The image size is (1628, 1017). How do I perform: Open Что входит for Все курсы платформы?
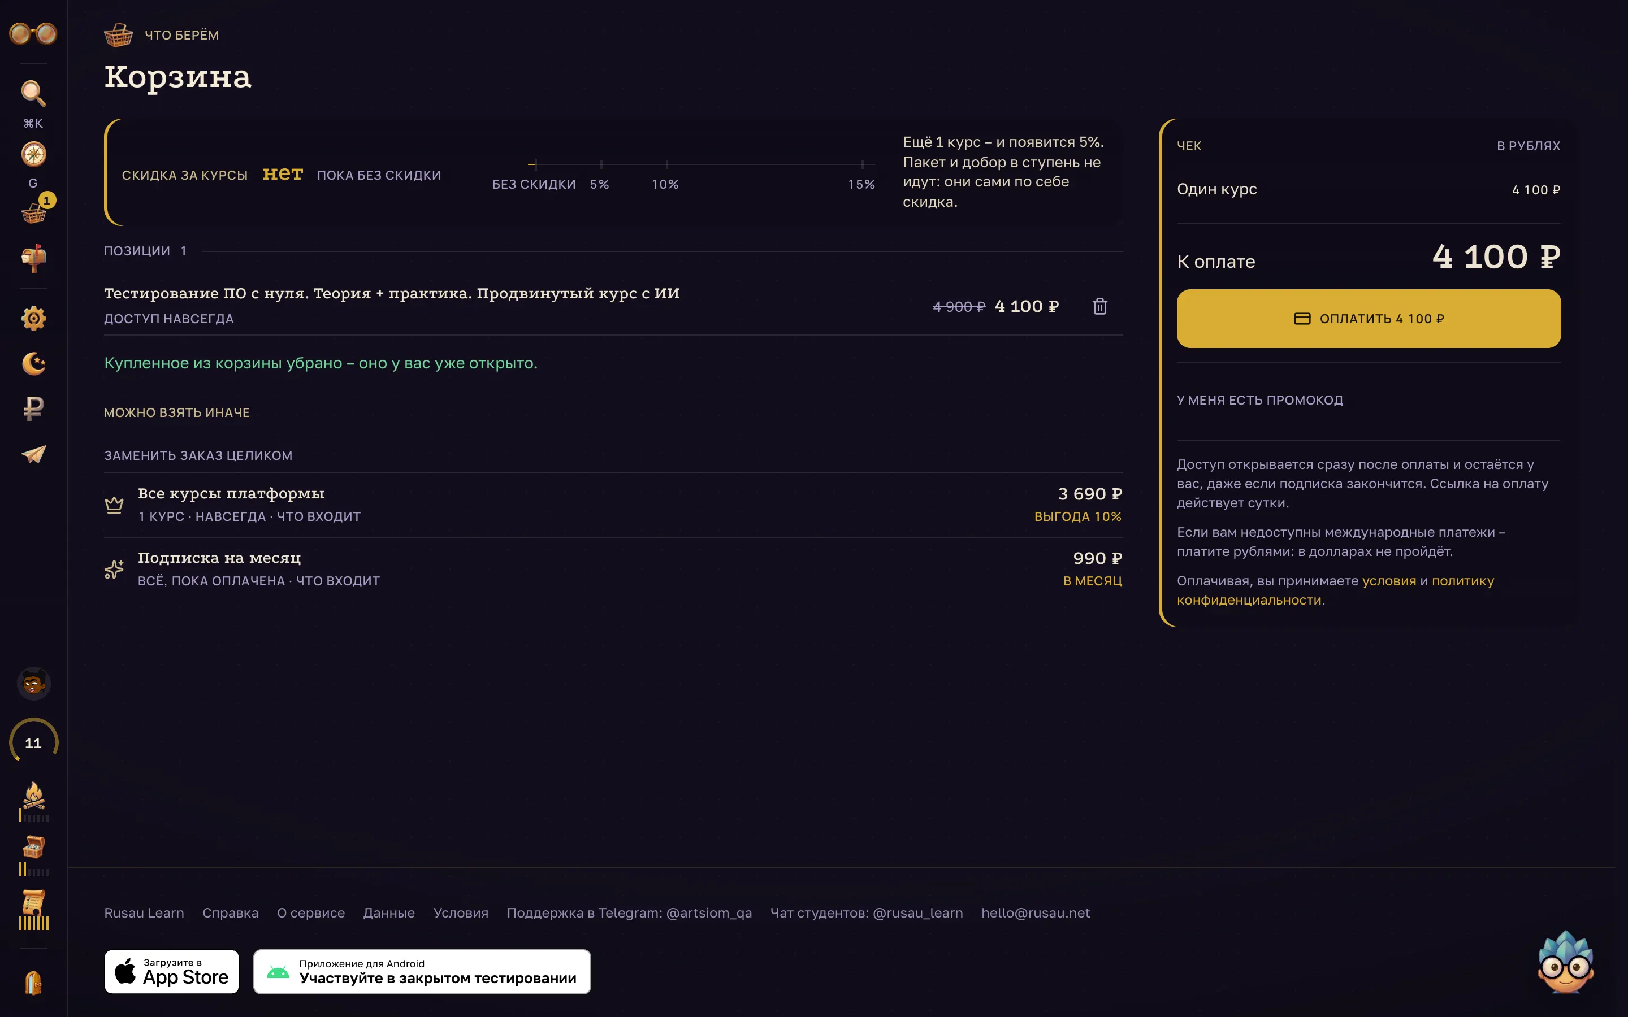click(x=319, y=516)
